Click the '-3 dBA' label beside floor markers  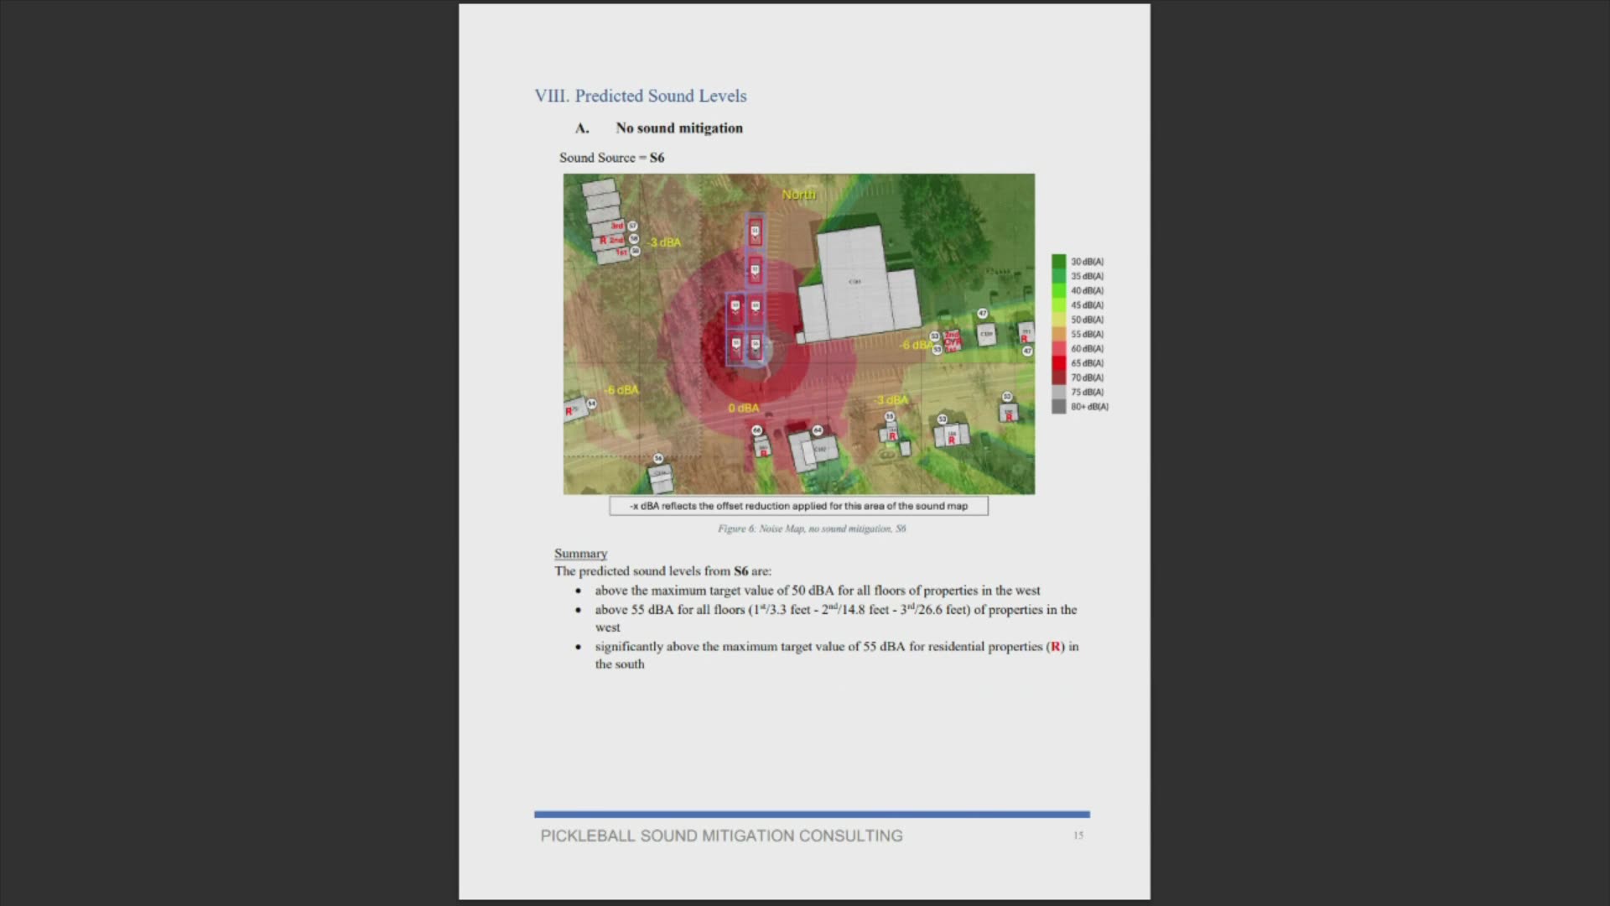(665, 242)
